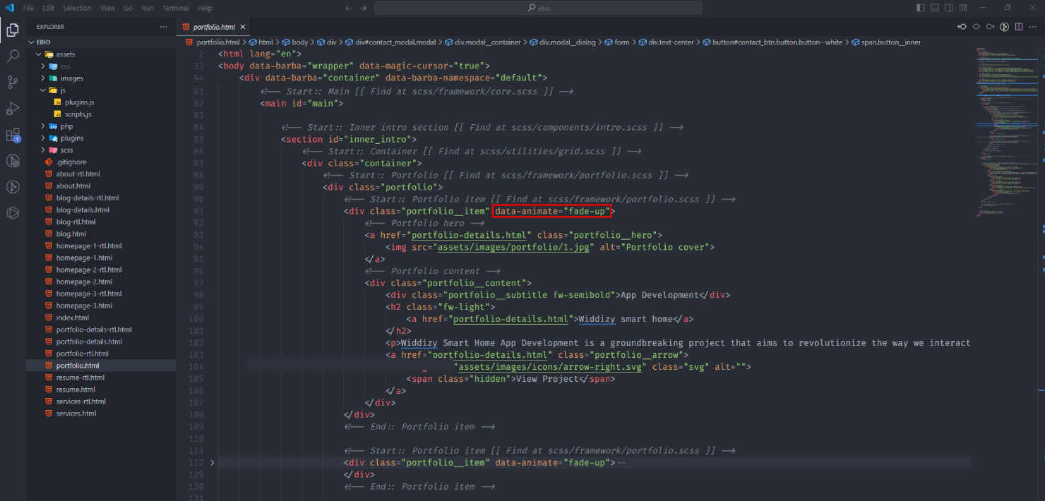Image resolution: width=1045 pixels, height=501 pixels.
Task: Open plugins.js in the explorer
Action: pyautogui.click(x=79, y=102)
